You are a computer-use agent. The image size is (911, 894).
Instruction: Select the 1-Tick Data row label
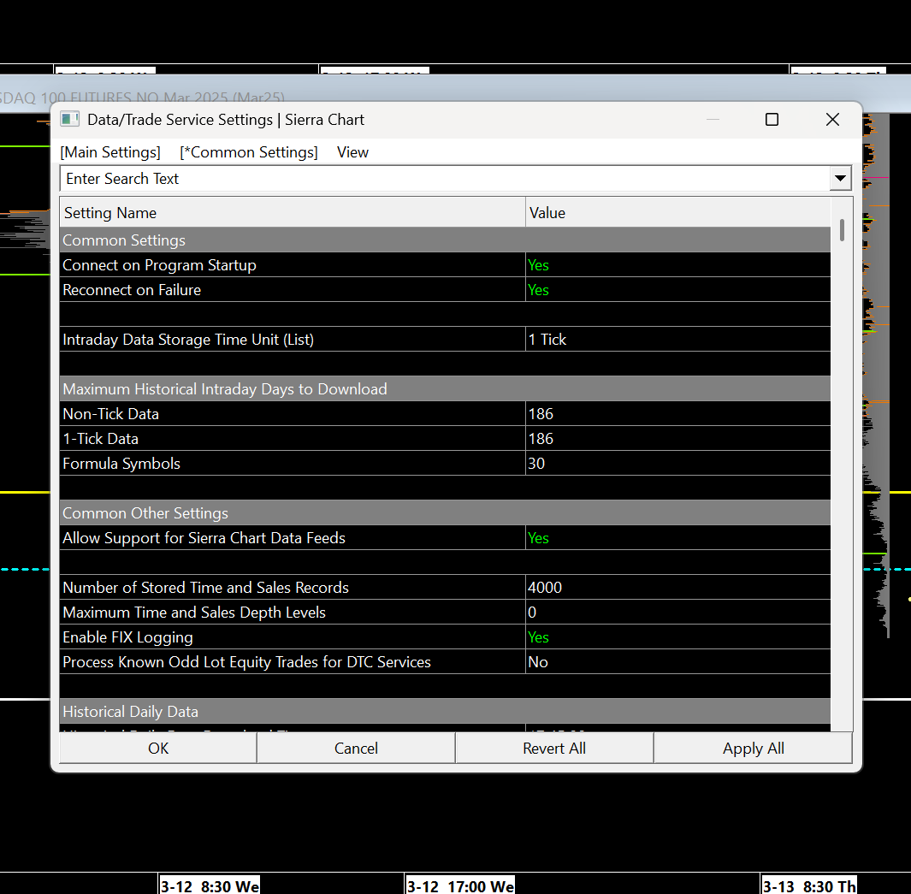point(101,439)
